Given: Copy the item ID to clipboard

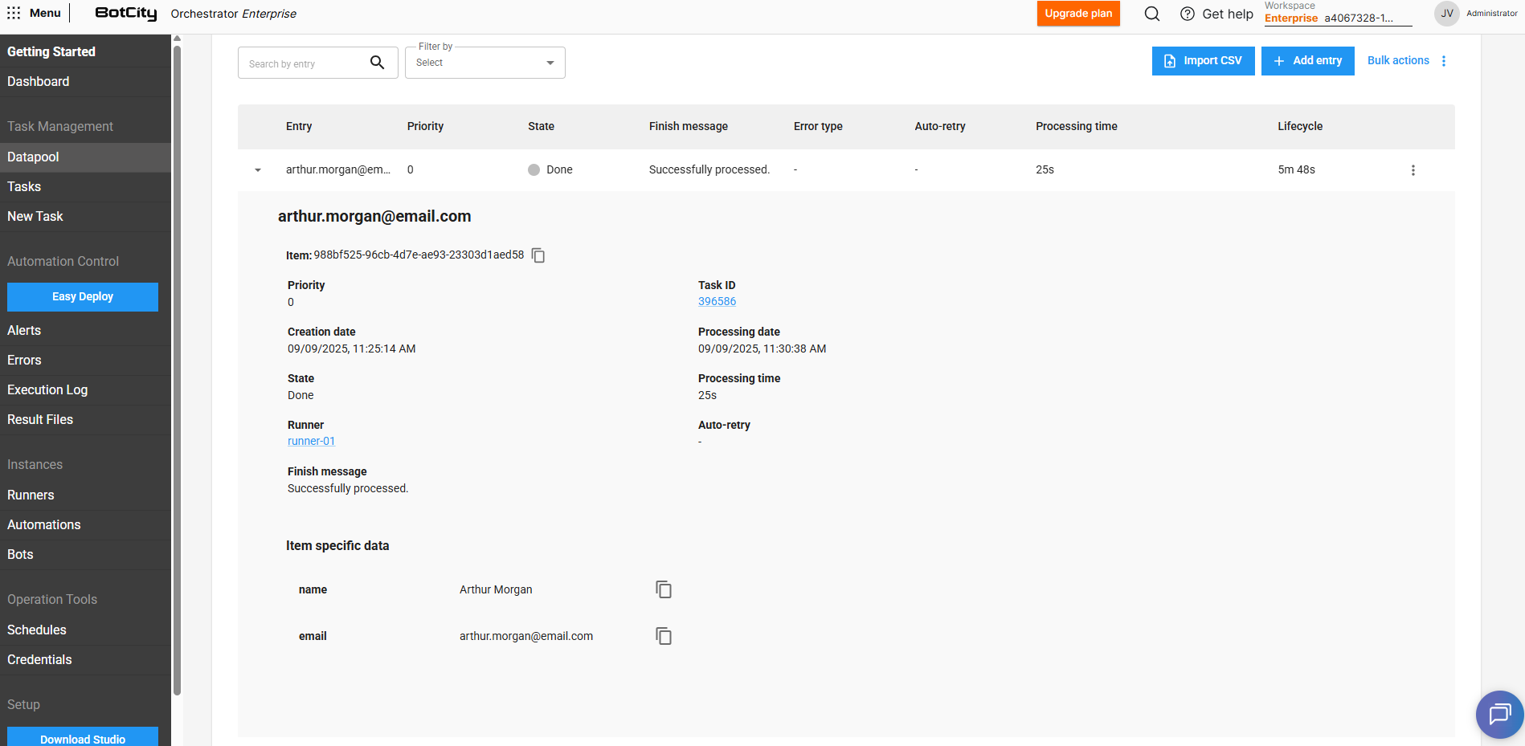Looking at the screenshot, I should tap(538, 255).
